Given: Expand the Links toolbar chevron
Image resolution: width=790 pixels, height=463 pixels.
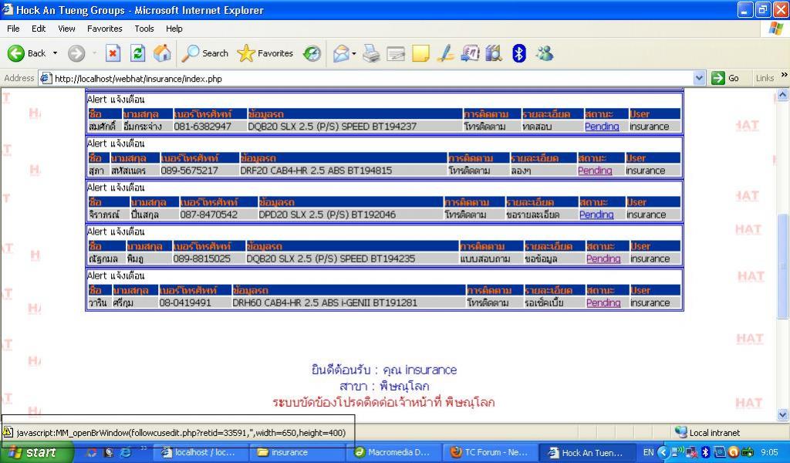Looking at the screenshot, I should [x=784, y=75].
